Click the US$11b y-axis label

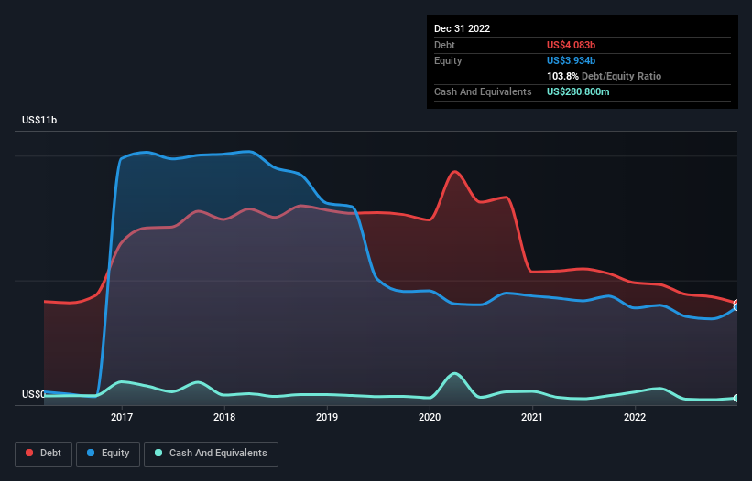point(39,120)
